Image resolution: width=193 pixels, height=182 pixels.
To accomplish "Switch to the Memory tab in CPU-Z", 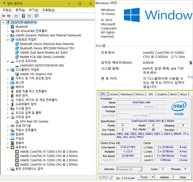I will coord(140,94).
